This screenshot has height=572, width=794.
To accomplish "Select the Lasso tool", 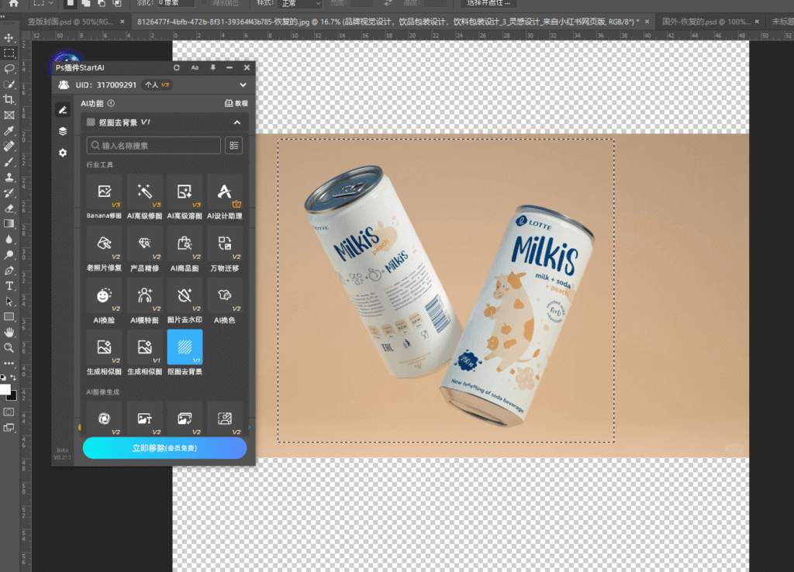I will (9, 68).
